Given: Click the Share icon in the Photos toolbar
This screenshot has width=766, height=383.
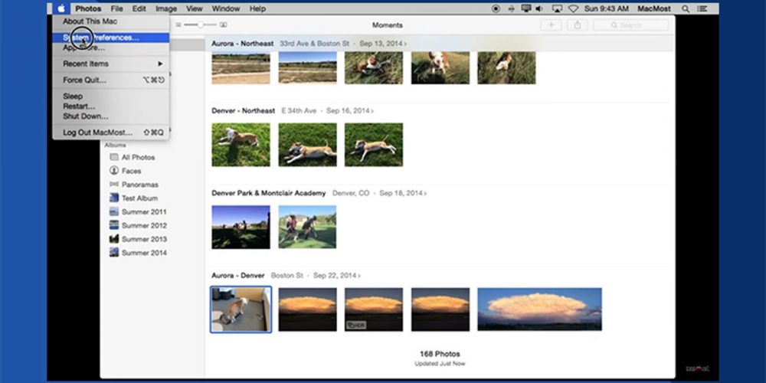Looking at the screenshot, I should 577,25.
